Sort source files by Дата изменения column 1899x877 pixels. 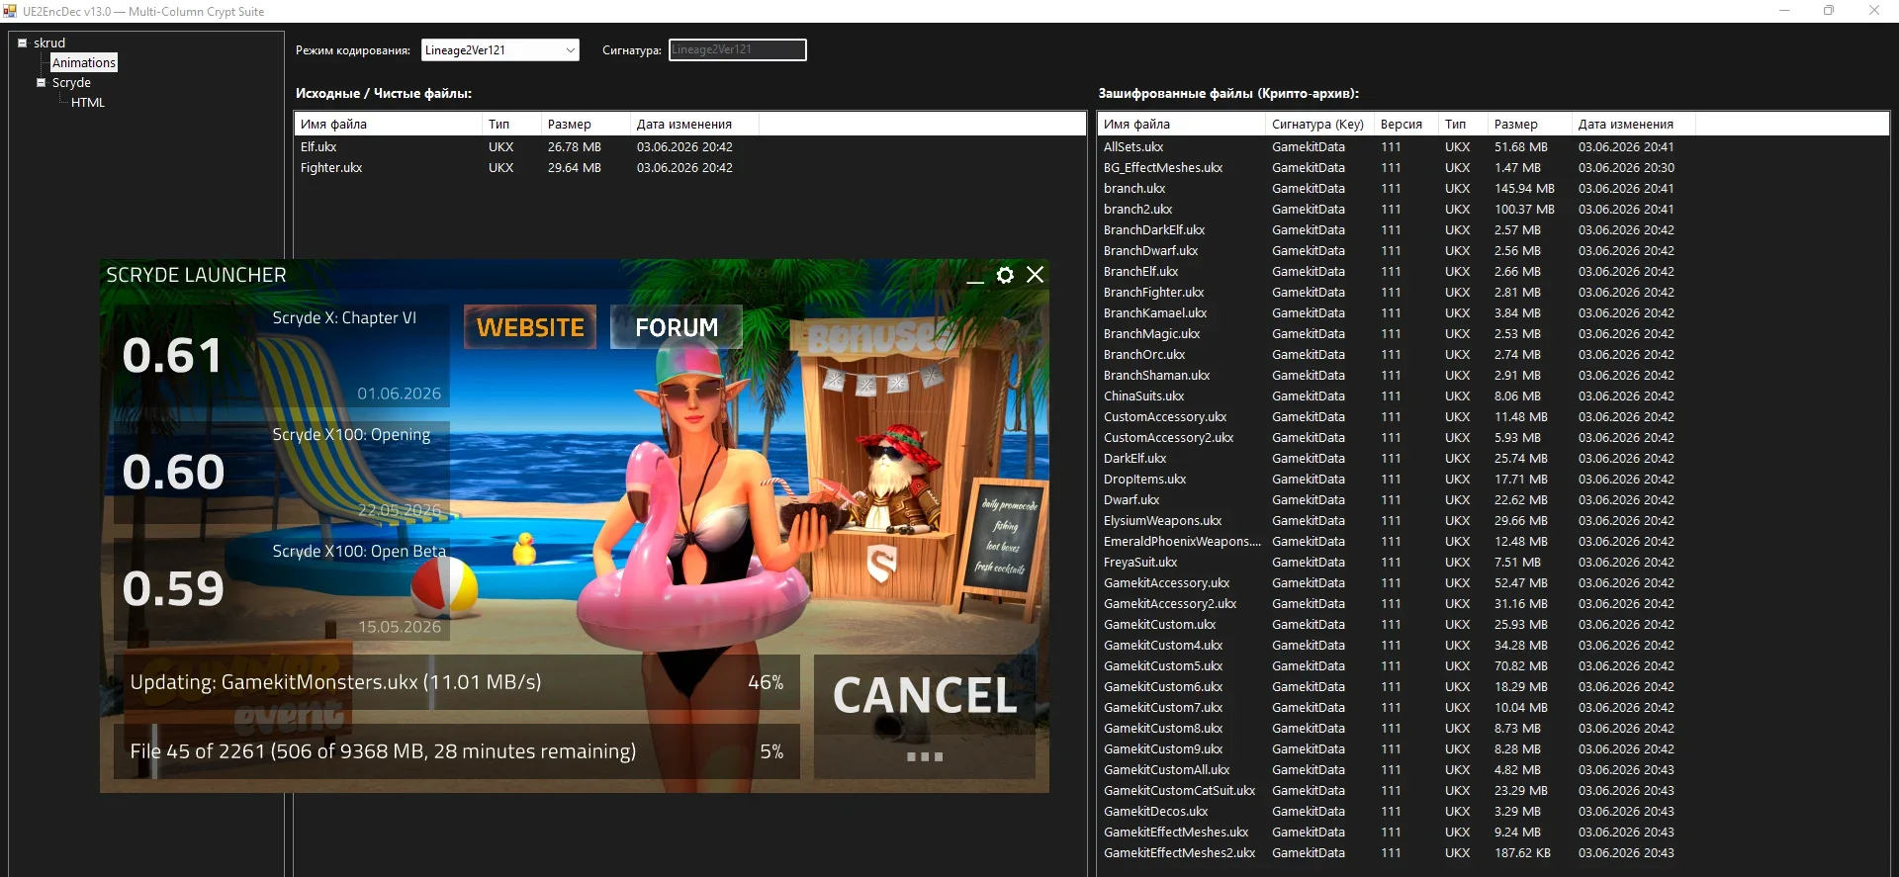pyautogui.click(x=694, y=124)
